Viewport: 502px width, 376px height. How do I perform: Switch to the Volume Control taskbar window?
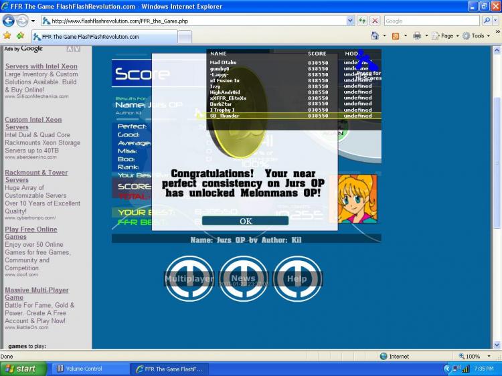pos(90,369)
